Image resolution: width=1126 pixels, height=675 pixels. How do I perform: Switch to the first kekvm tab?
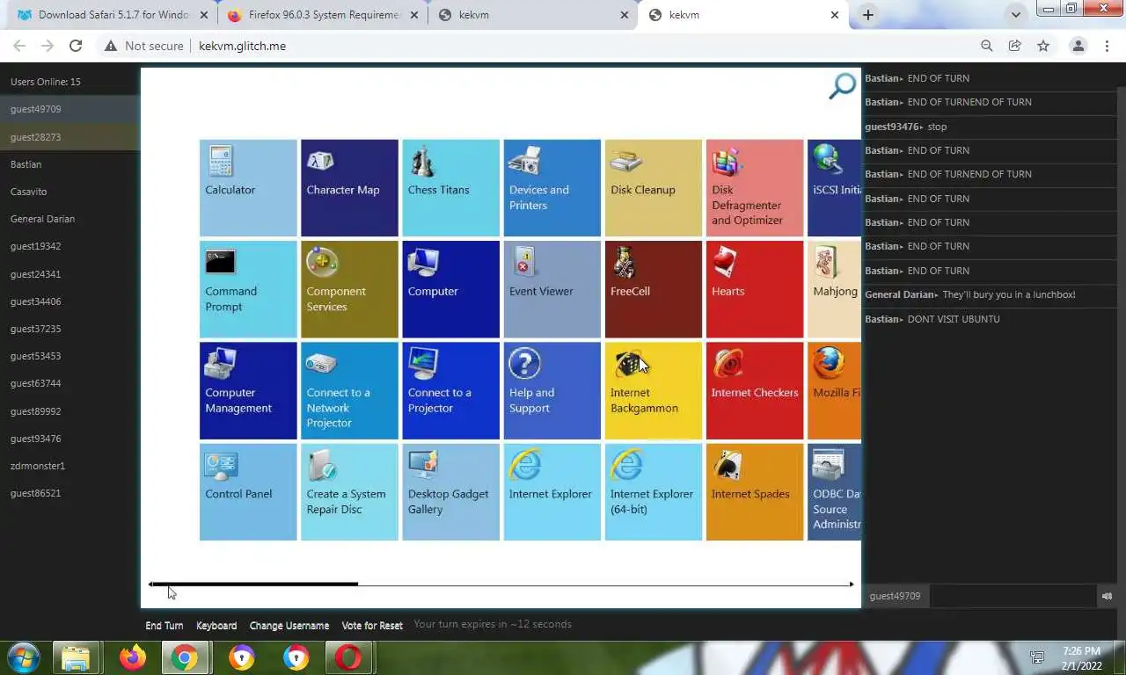click(x=533, y=15)
